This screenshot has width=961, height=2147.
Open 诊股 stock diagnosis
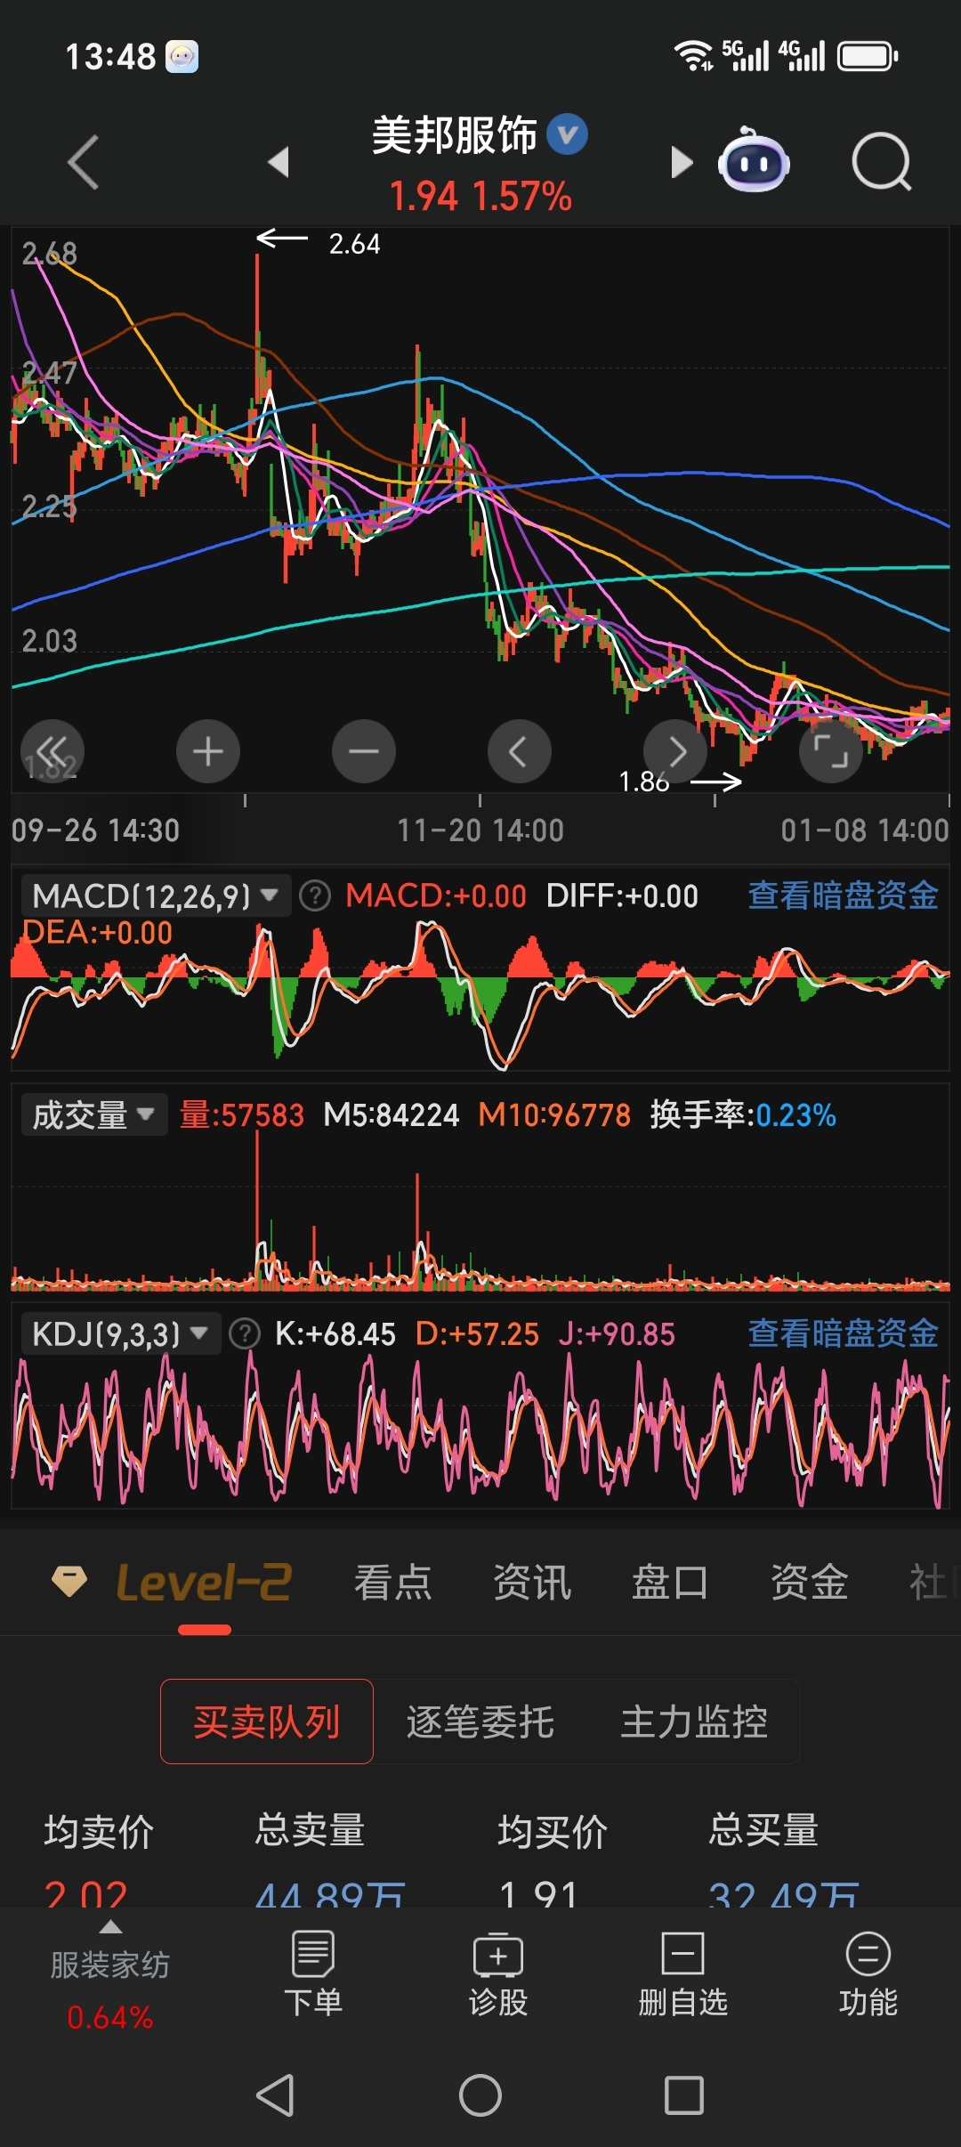tap(498, 1974)
